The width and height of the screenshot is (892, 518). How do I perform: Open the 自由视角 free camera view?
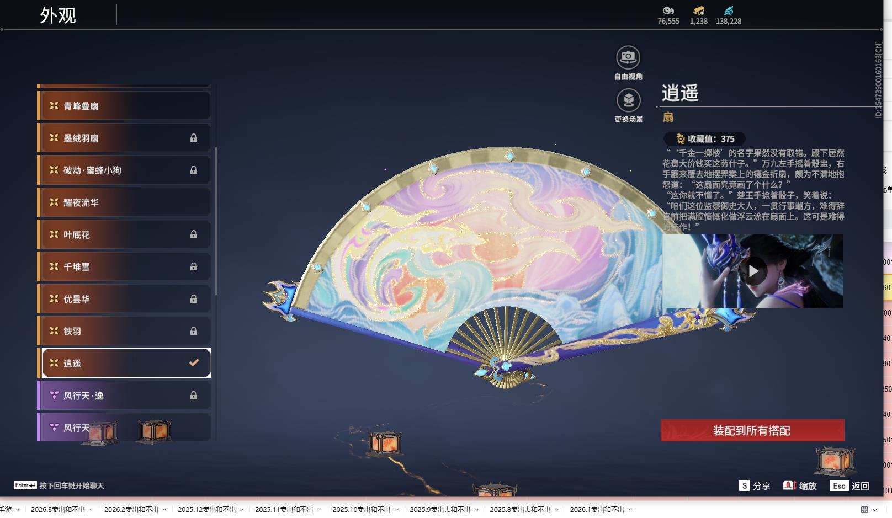click(x=628, y=56)
